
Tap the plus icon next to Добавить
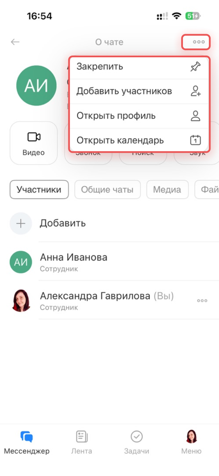tap(21, 224)
